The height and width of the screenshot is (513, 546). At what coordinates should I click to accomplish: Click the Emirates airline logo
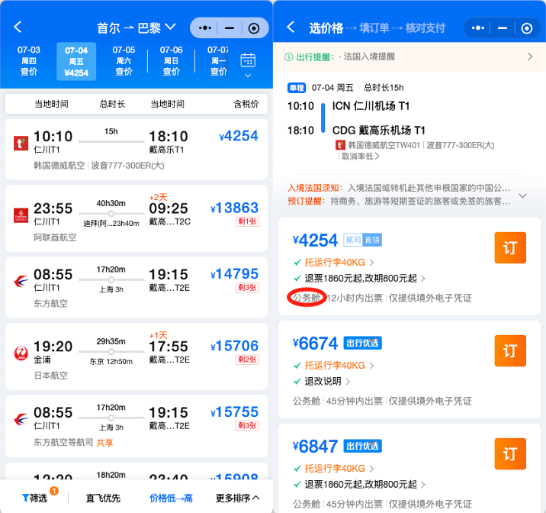21,215
